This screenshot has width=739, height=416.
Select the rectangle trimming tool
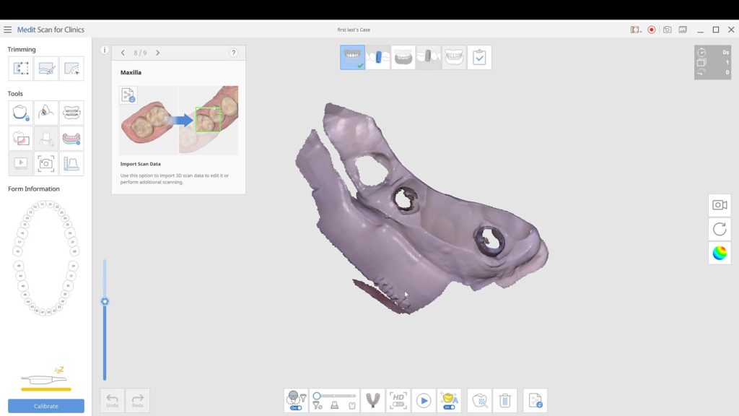tap(21, 68)
